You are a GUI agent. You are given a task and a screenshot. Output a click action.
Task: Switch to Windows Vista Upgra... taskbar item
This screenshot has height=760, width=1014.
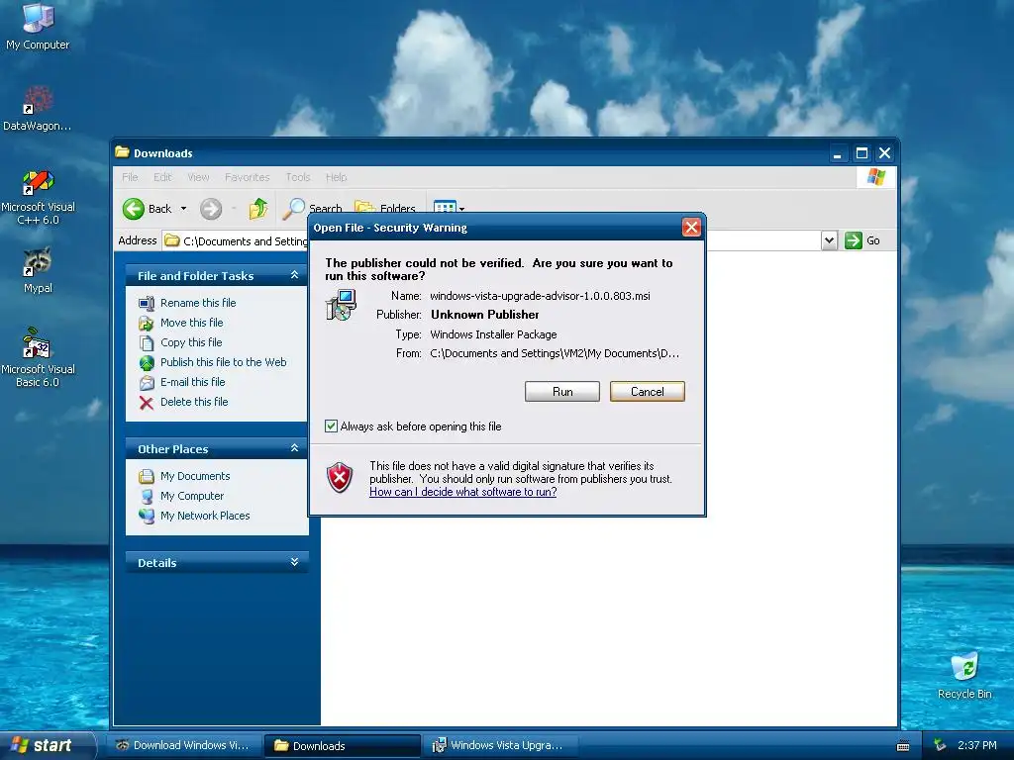(x=500, y=745)
